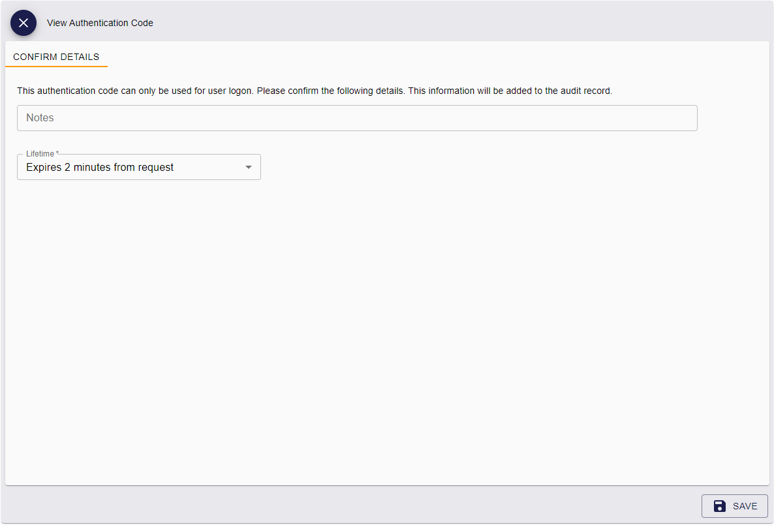Open the Lifetime combo box
Viewport: 774px width, 525px height.
click(138, 168)
